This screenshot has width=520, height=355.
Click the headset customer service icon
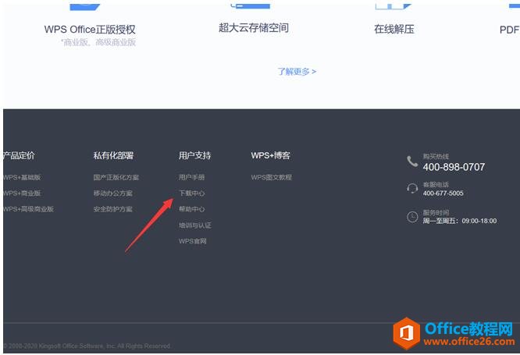click(412, 188)
